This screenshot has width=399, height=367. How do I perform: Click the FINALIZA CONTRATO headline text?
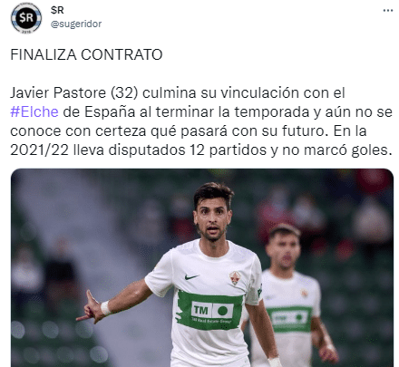coord(86,54)
